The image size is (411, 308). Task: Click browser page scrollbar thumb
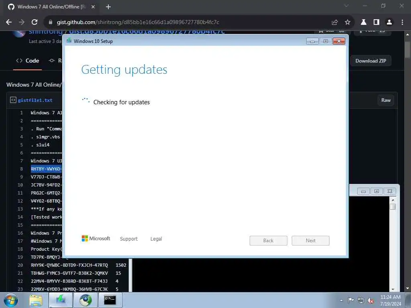tap(407, 49)
